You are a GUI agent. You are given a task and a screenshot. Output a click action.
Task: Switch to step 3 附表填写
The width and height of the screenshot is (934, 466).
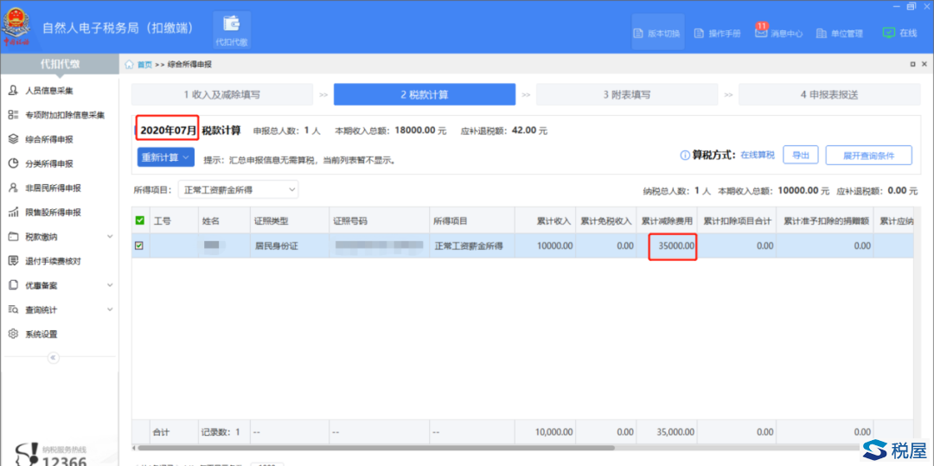(626, 94)
